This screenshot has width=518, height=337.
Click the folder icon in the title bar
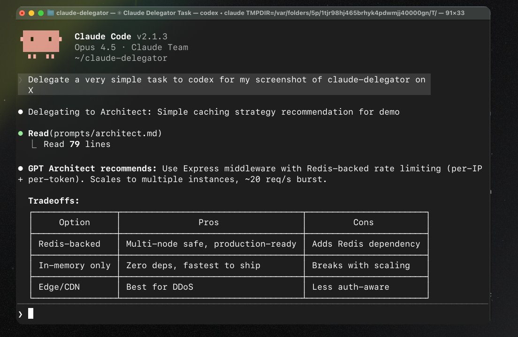pyautogui.click(x=51, y=13)
